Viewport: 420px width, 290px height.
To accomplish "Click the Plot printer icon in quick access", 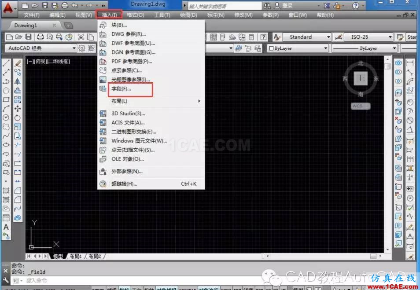I will (x=65, y=5).
